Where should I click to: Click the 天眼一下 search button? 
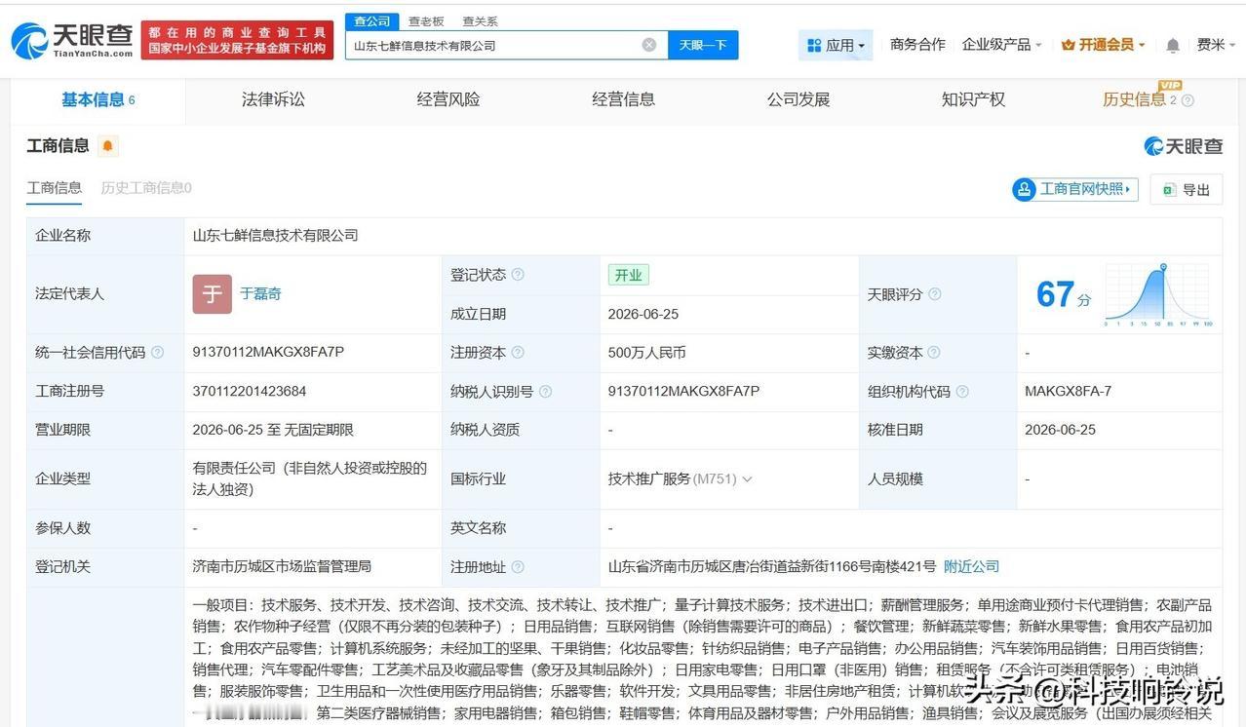[x=703, y=45]
